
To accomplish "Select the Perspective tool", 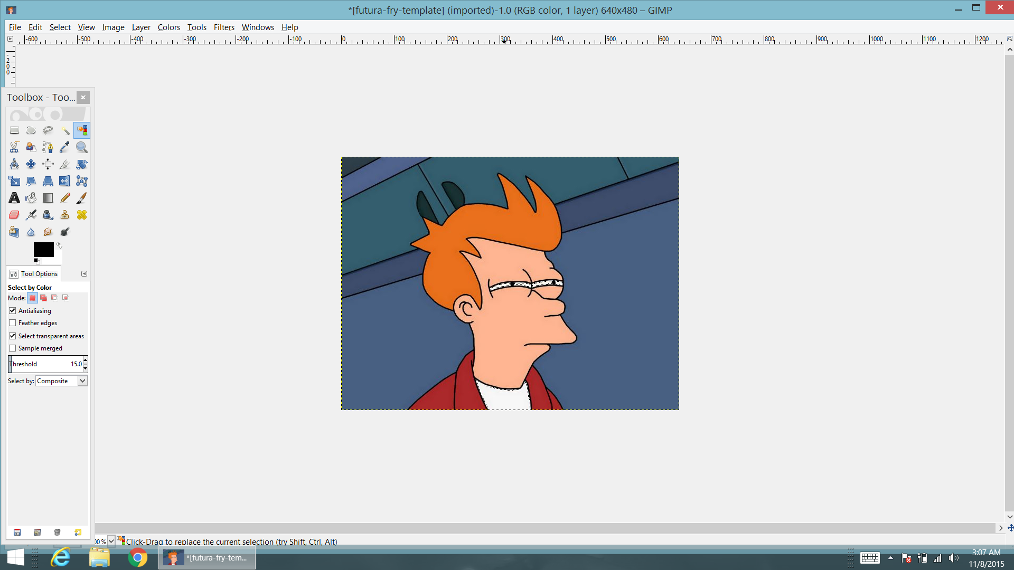I will tap(48, 181).
